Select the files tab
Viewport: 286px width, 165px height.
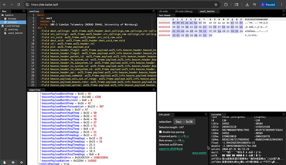click(4, 11)
